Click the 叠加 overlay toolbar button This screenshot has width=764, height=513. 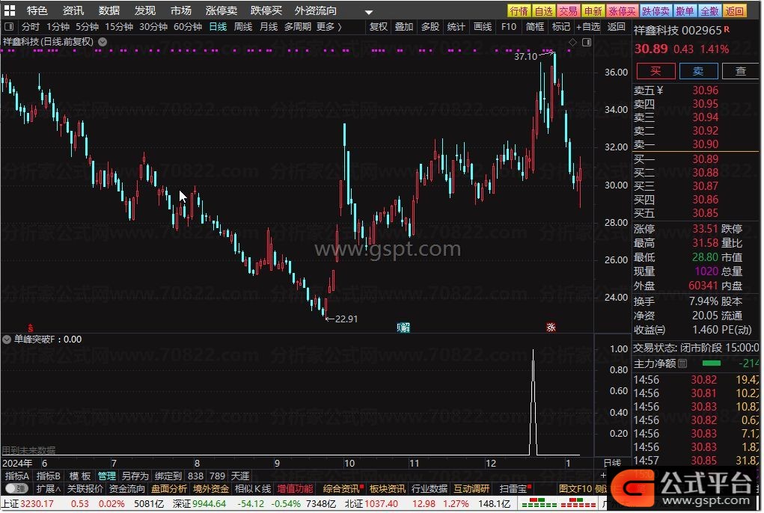(404, 26)
